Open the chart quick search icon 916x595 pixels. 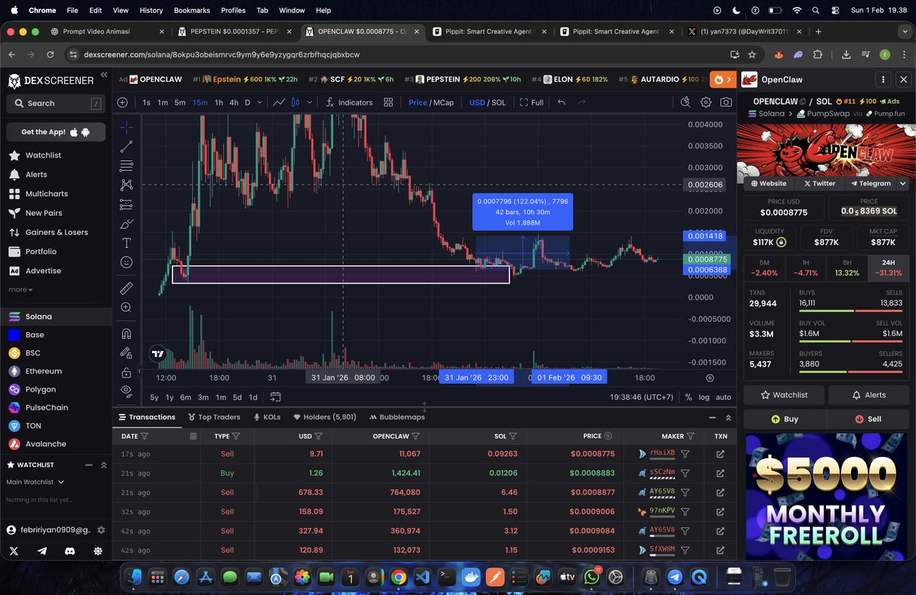click(685, 102)
